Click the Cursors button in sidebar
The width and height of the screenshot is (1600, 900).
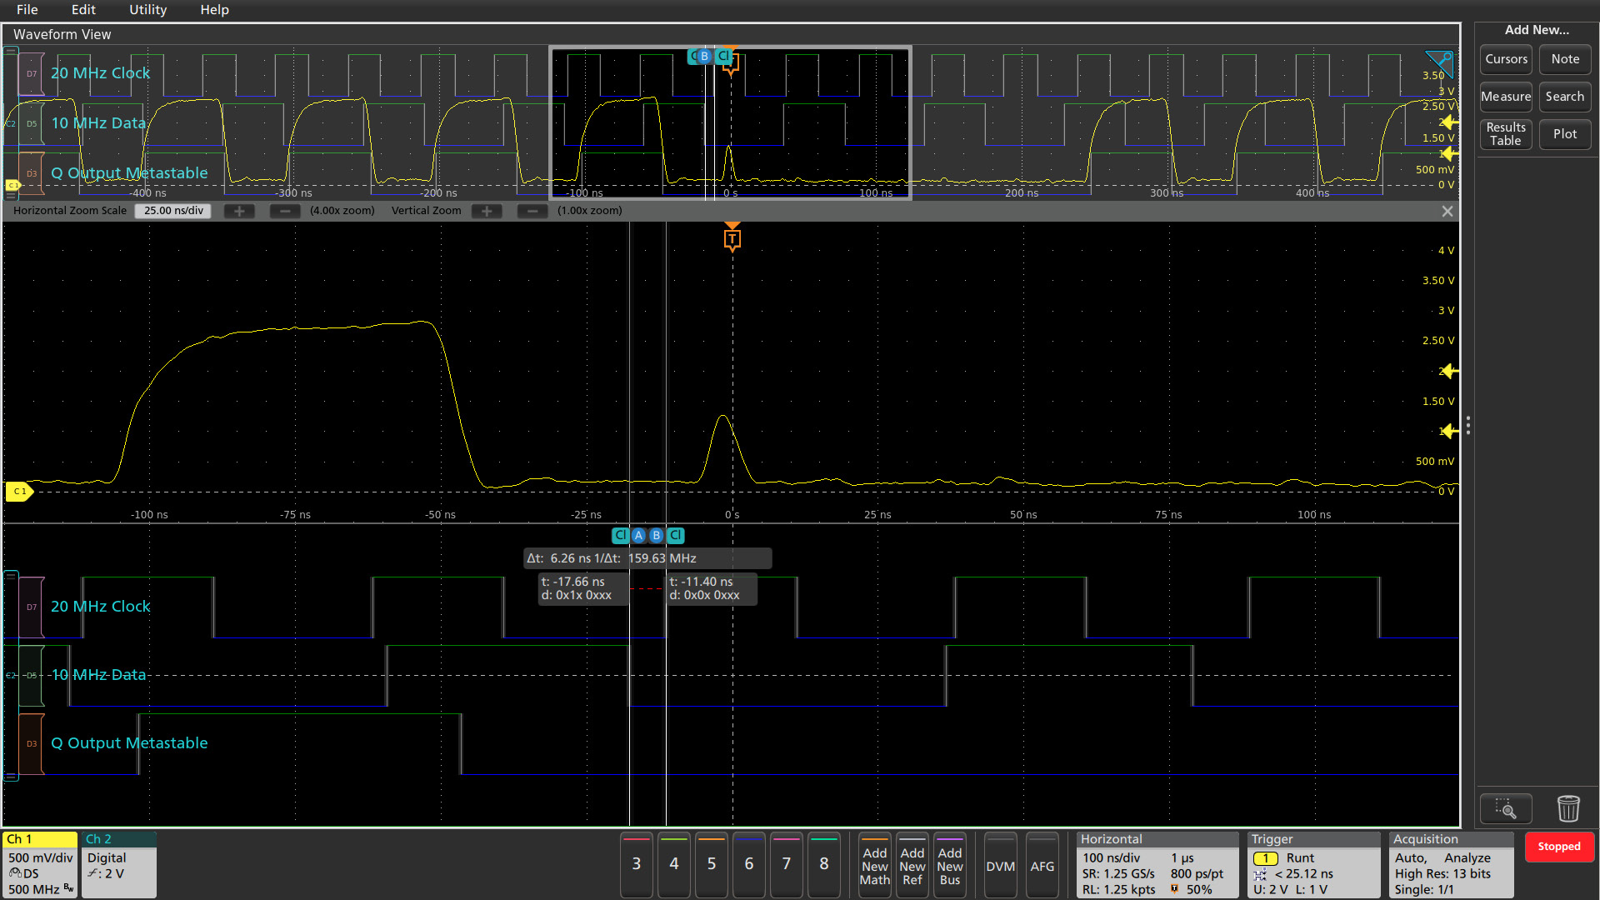tap(1503, 59)
